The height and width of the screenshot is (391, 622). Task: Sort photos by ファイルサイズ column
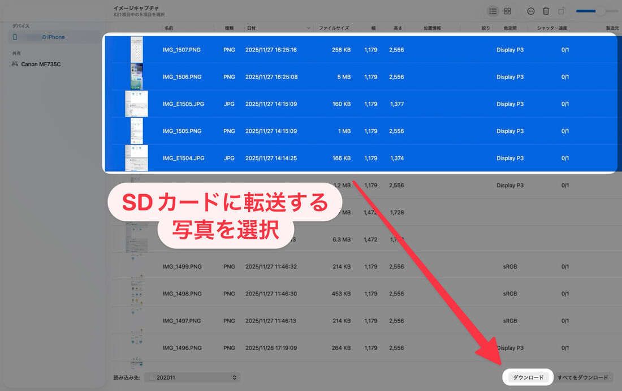pos(335,27)
